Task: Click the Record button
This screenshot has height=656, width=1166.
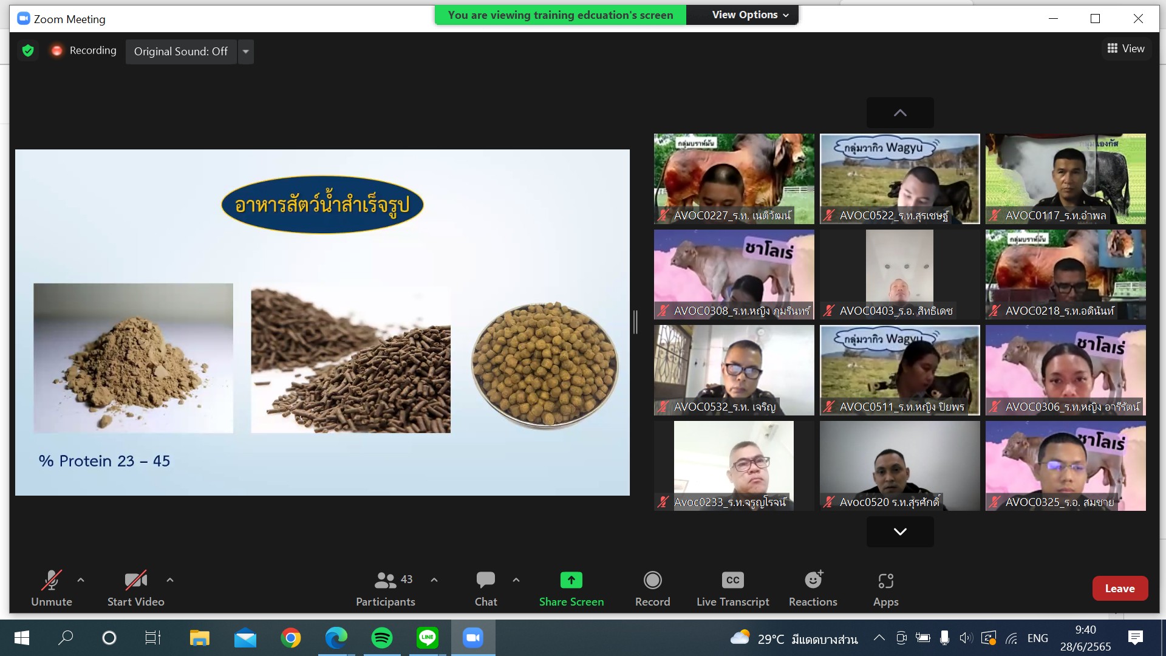Action: tap(653, 588)
